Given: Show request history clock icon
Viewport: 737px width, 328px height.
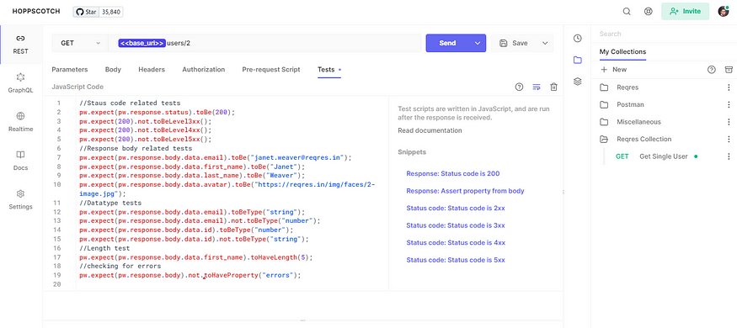Looking at the screenshot, I should [578, 39].
